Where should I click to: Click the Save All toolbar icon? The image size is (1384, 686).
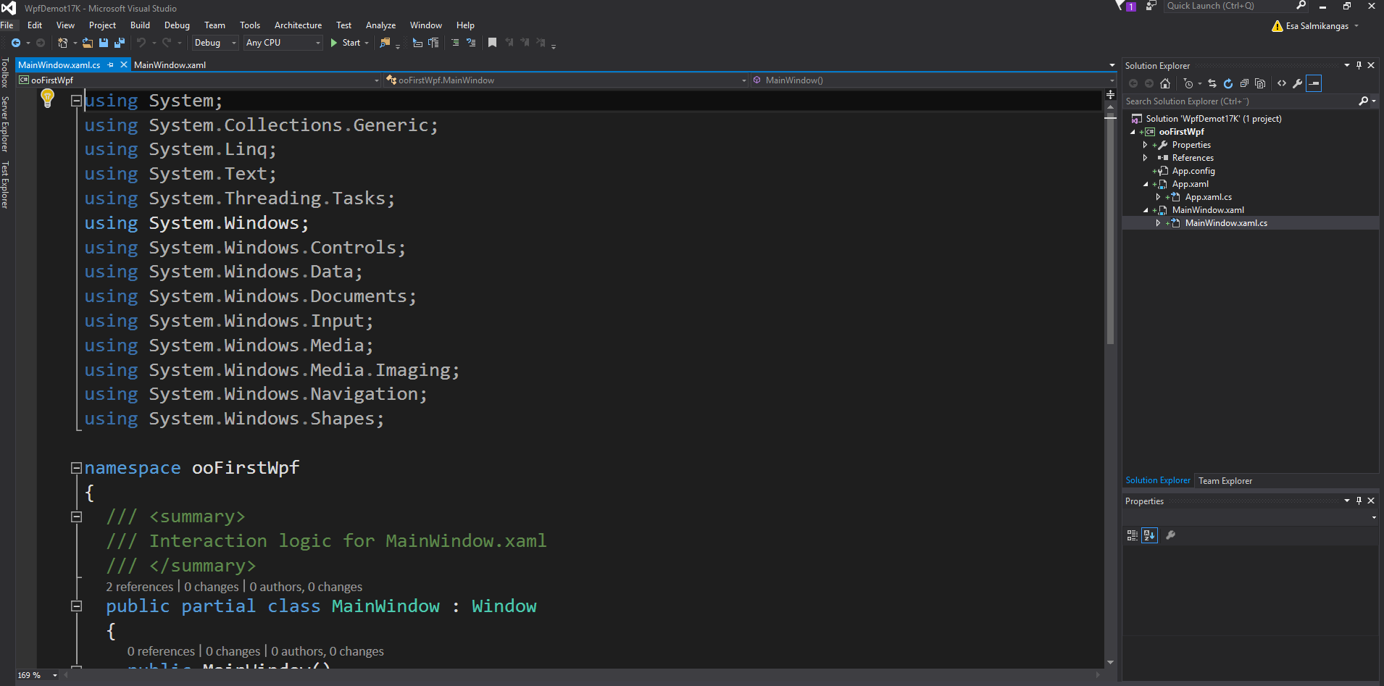[119, 43]
